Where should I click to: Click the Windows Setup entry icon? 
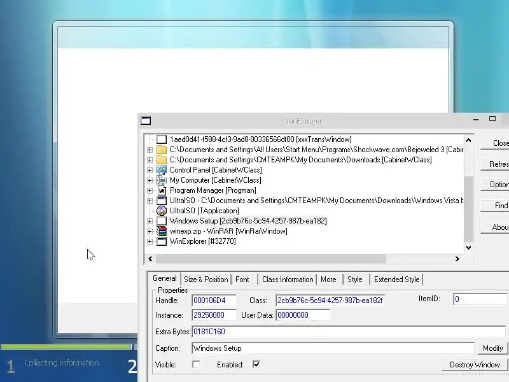[162, 221]
